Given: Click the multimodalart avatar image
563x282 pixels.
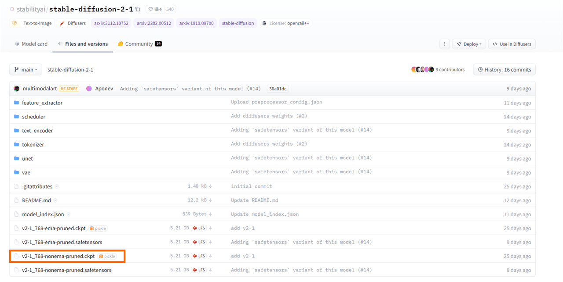Looking at the screenshot, I should pyautogui.click(x=17, y=89).
